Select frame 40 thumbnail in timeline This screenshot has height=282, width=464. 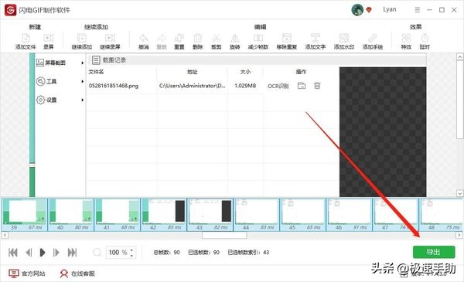71,215
